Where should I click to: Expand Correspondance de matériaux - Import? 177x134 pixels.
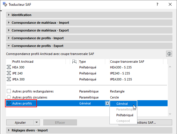pyautogui.click(x=89, y=23)
